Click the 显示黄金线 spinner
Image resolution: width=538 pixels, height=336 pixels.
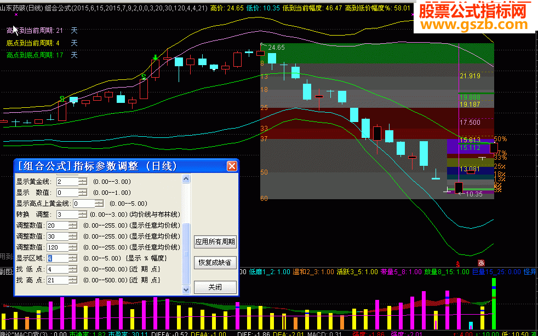click(83, 182)
